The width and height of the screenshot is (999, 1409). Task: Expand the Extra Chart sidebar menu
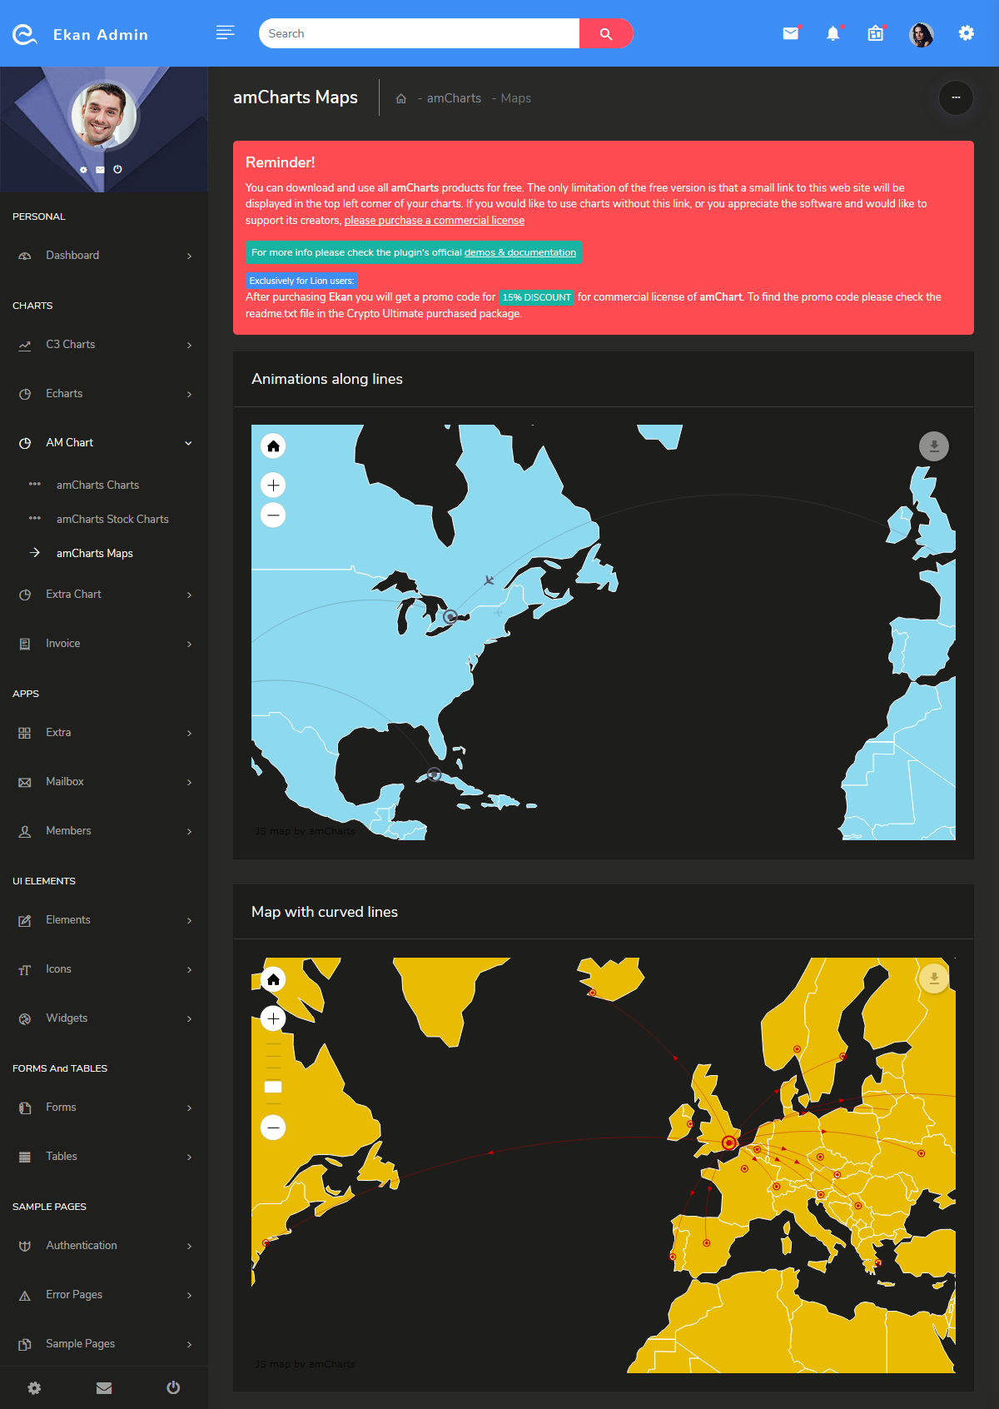104,595
